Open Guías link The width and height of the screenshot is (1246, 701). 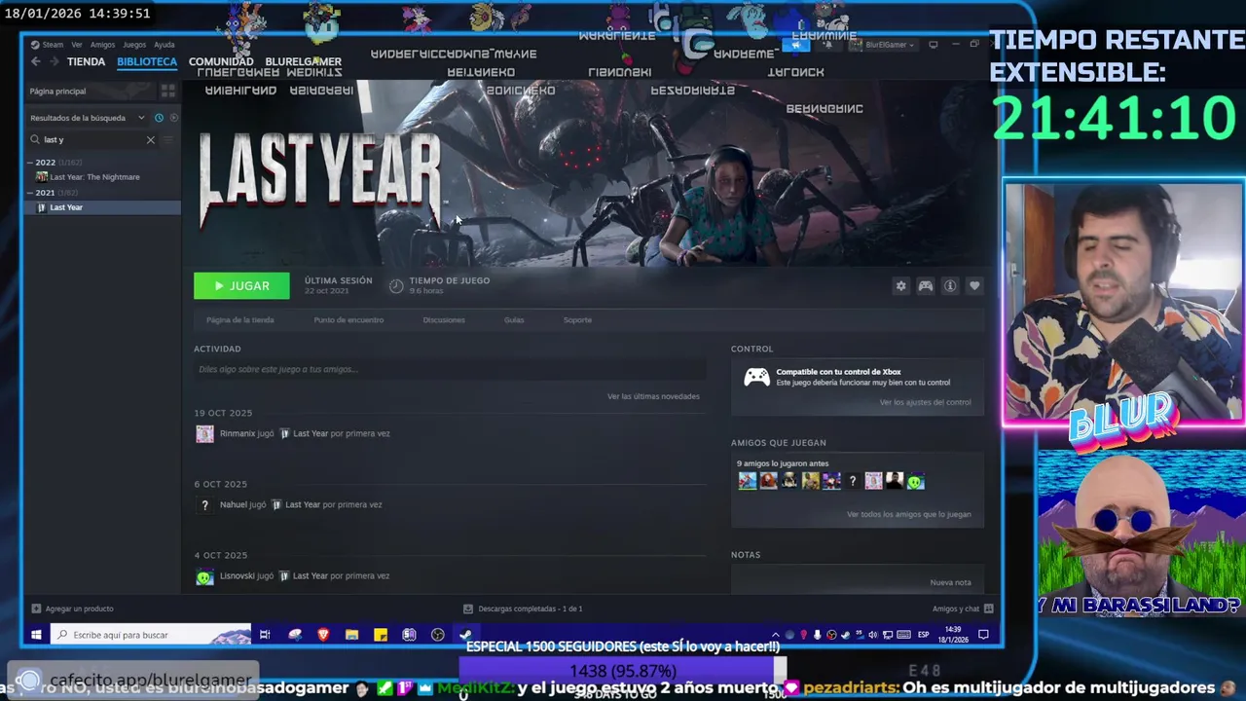pos(514,319)
